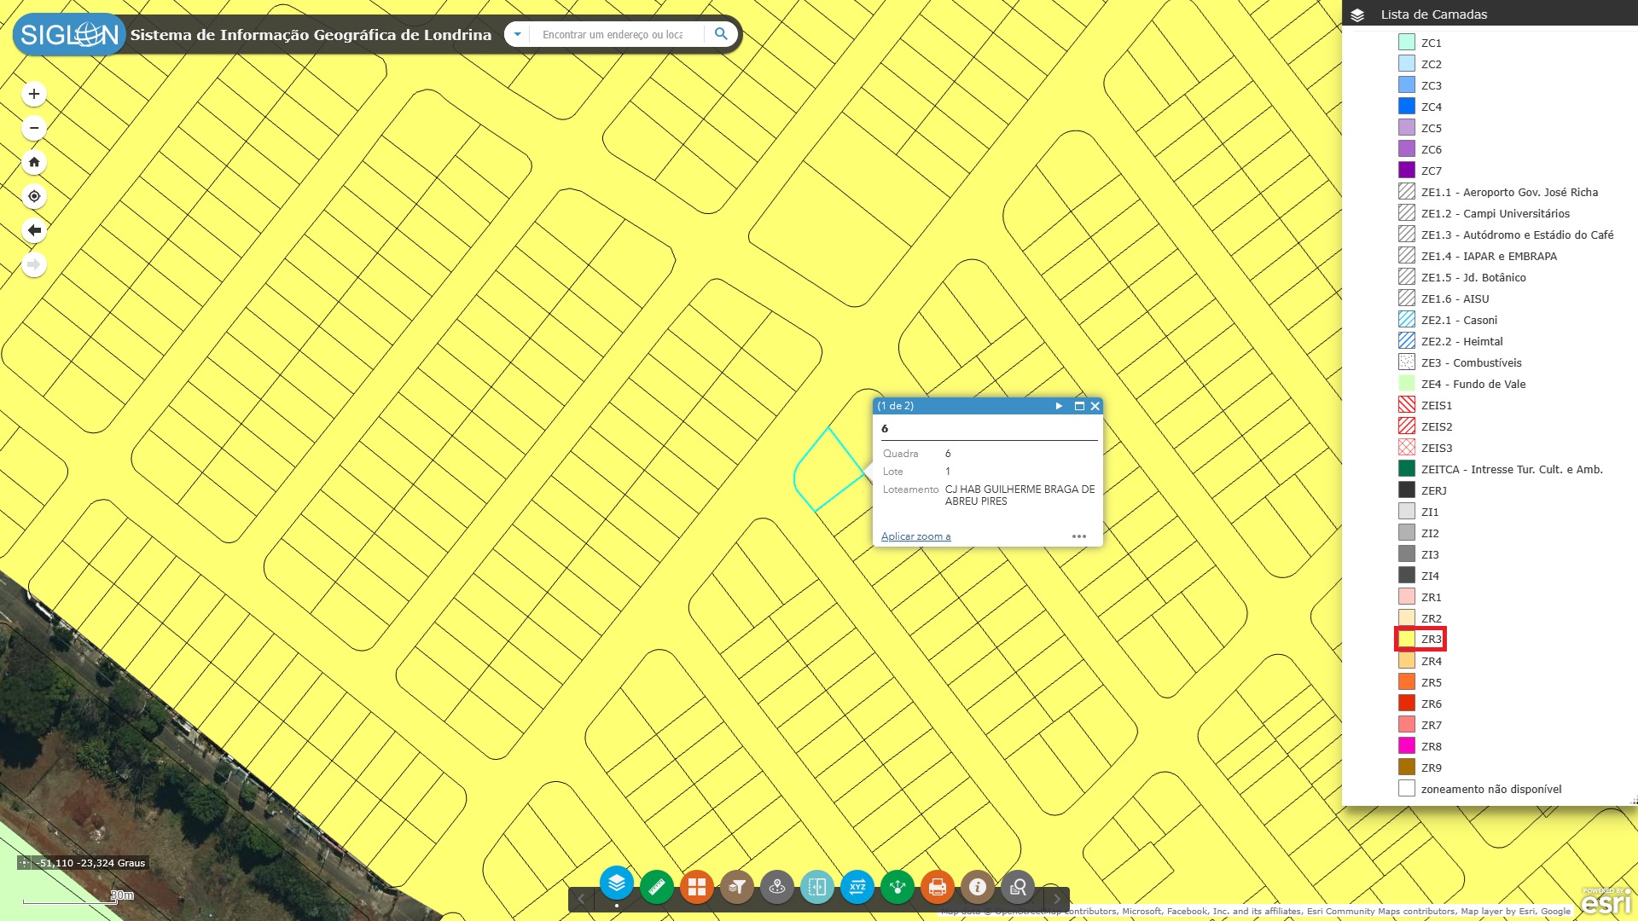This screenshot has width=1638, height=921.
Task: Click 'ZE2.2 - Heimtal' legend entry
Action: (x=1461, y=341)
